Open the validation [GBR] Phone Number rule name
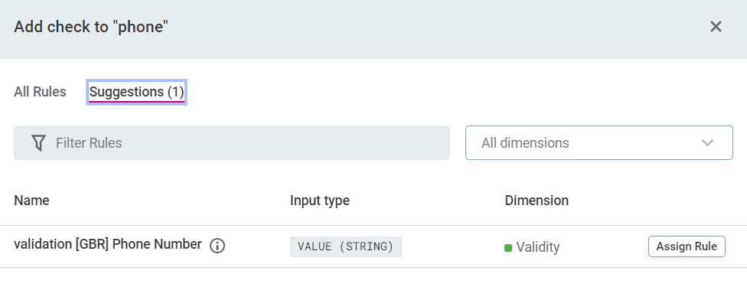Image resolution: width=747 pixels, height=287 pixels. pyautogui.click(x=108, y=244)
